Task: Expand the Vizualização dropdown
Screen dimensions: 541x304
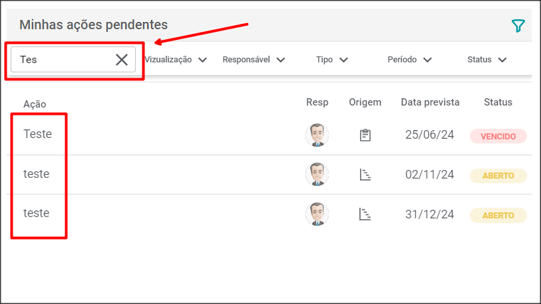Action: [x=176, y=60]
